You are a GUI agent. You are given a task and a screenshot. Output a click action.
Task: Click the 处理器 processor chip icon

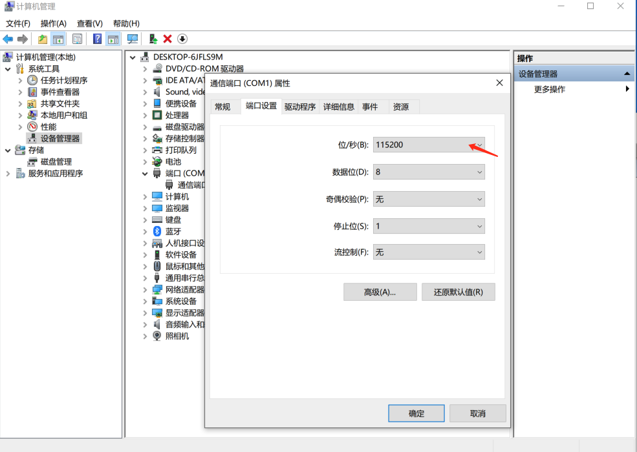(x=157, y=115)
